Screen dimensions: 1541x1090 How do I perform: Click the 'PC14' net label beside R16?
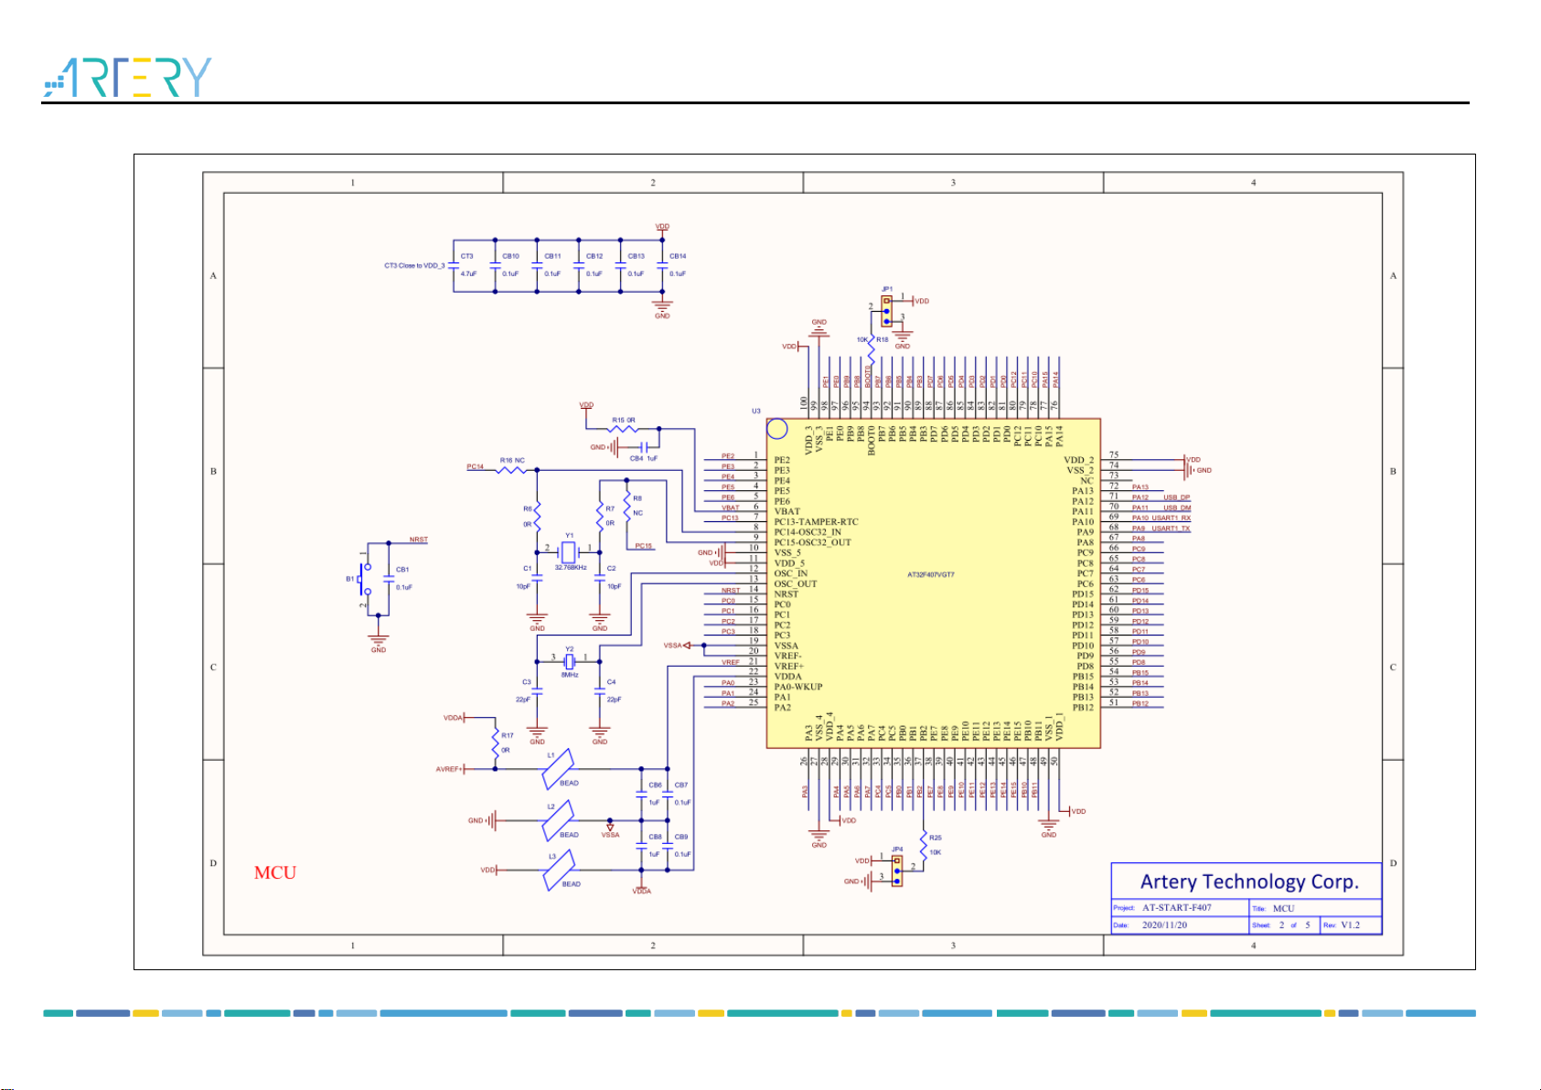[x=476, y=467]
